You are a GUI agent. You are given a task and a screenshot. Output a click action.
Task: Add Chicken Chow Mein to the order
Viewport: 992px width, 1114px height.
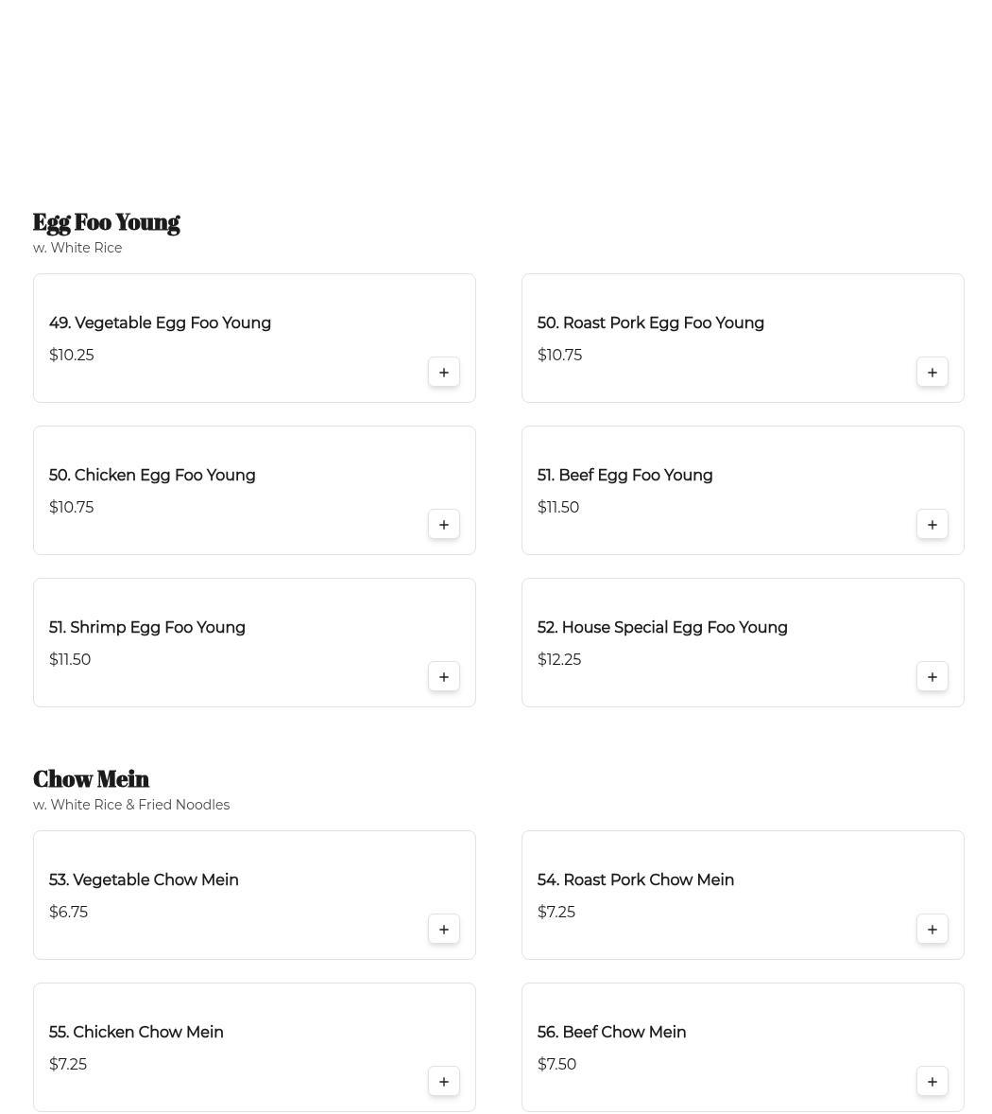tap(444, 1082)
